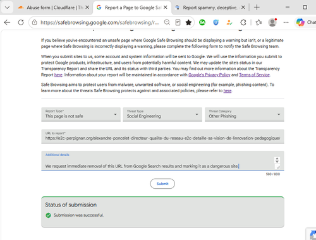The height and width of the screenshot is (240, 316).
Task: Open the blue shield extension icon
Action: point(216,22)
